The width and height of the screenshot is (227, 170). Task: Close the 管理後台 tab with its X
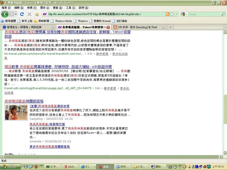coord(53,27)
